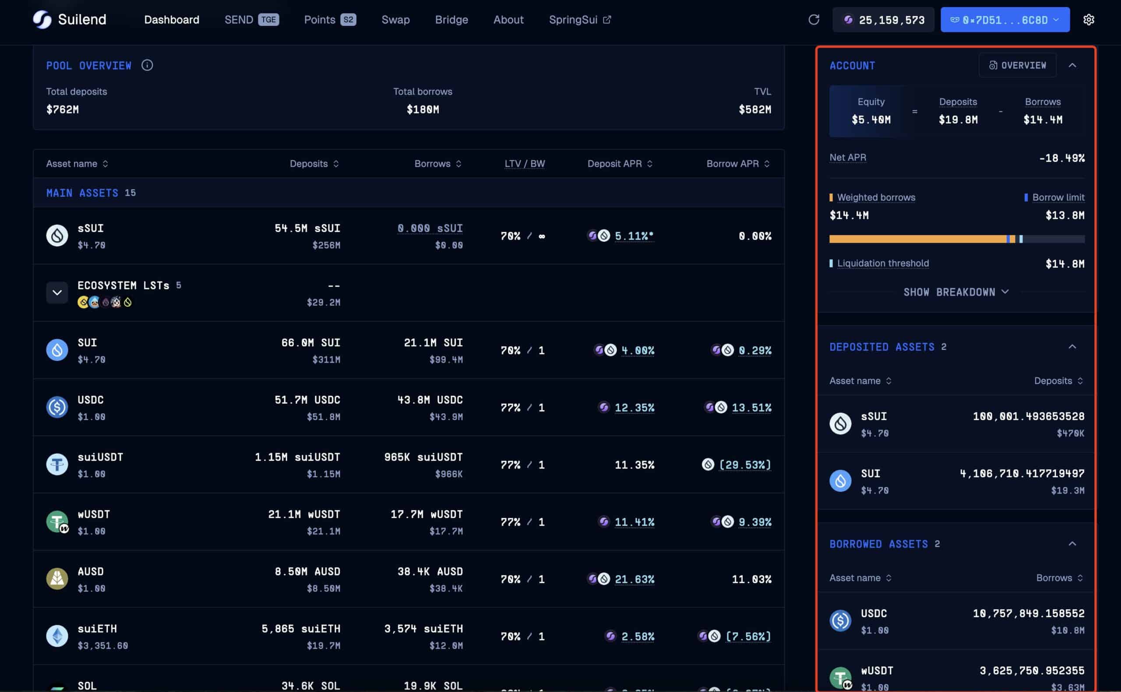Click the USDC token icon in the asset list
Viewport: 1121px width, 692px height.
pos(57,407)
